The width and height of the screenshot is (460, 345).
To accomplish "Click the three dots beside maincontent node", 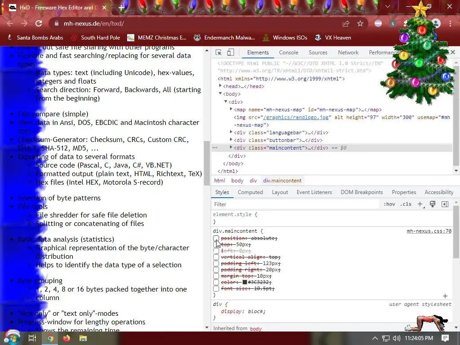I will click(x=215, y=148).
